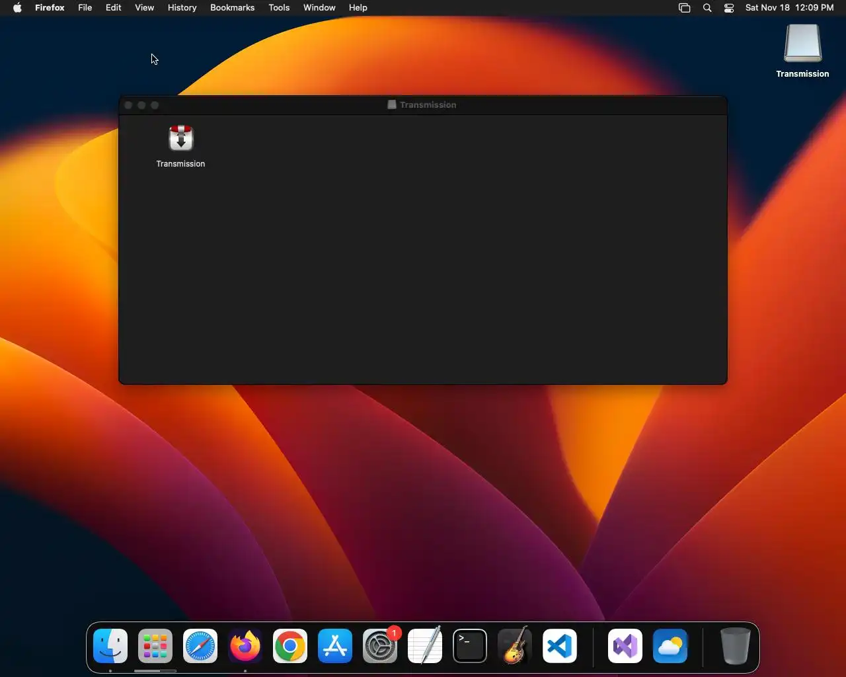Click the Transmission label under the app icon

click(180, 164)
